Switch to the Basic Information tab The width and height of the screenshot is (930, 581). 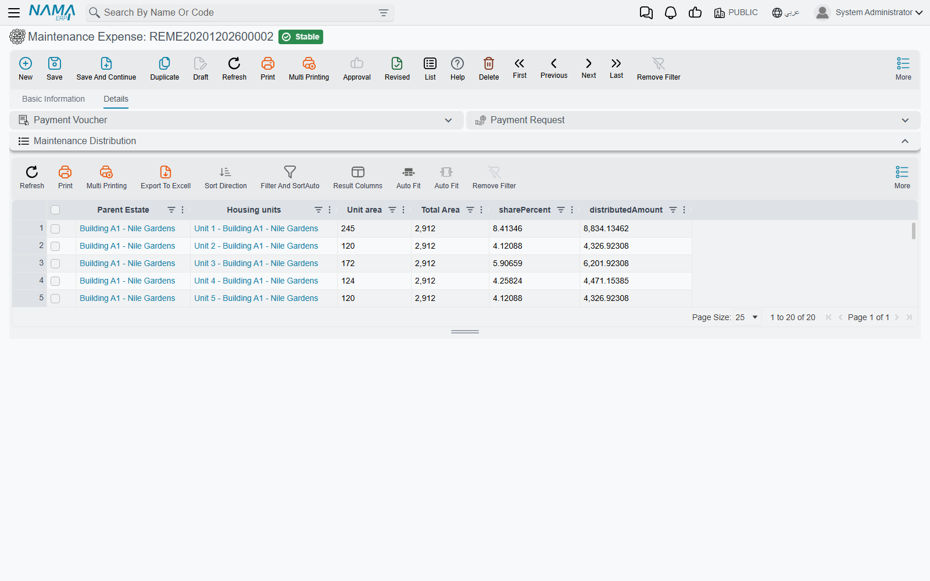coord(53,99)
